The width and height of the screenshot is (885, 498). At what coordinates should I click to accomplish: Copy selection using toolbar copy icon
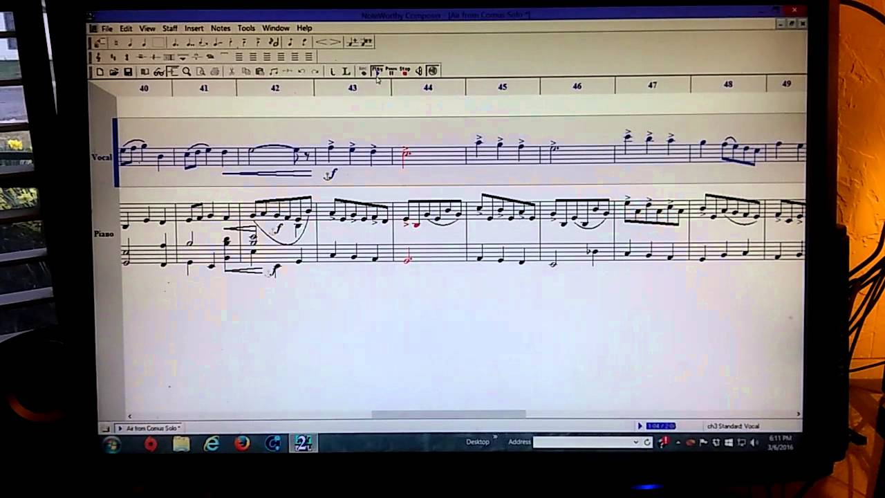(x=245, y=71)
